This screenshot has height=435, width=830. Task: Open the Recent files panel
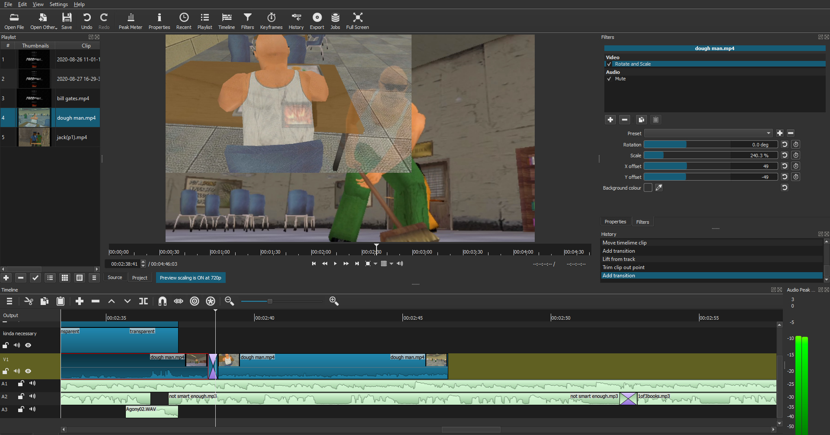point(184,21)
